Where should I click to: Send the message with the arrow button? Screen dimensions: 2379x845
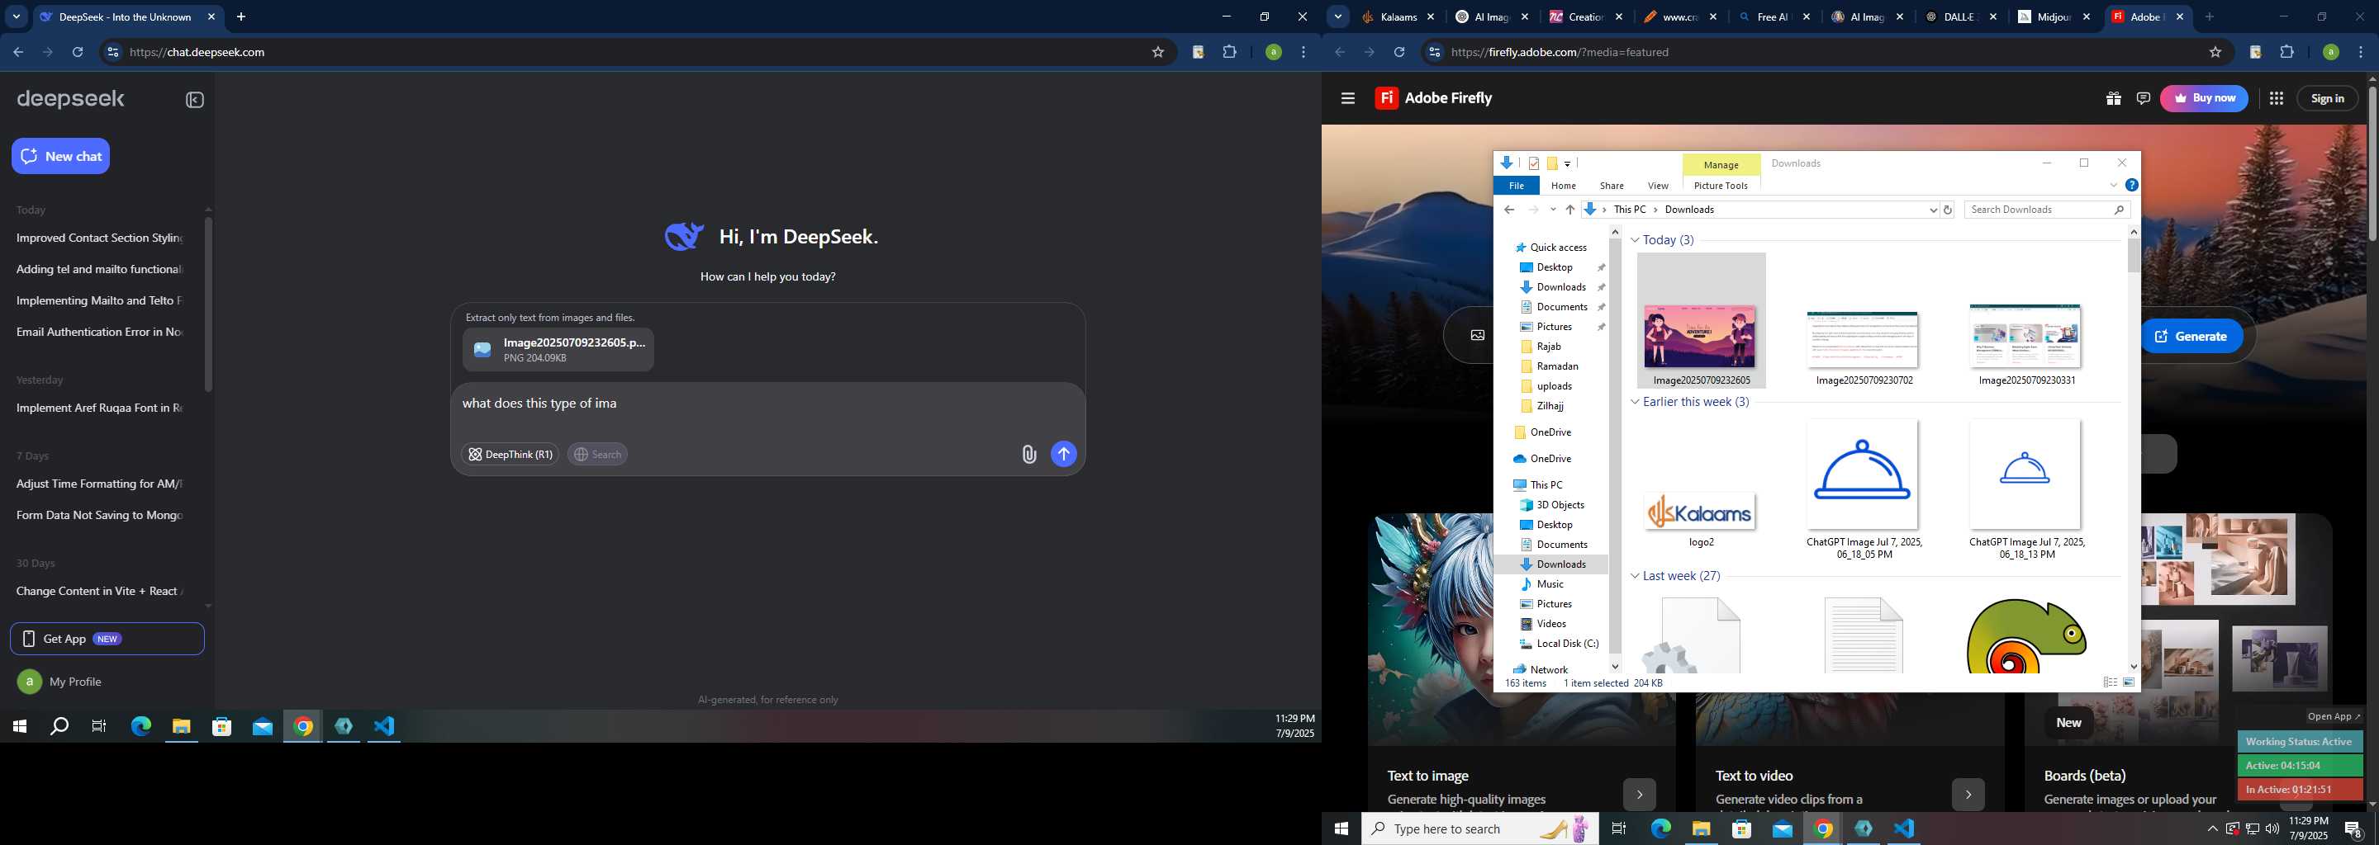click(x=1064, y=454)
